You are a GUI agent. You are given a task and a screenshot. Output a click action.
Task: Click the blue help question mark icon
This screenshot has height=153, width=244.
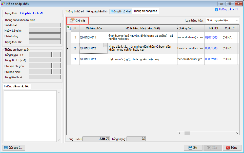[x=216, y=10]
